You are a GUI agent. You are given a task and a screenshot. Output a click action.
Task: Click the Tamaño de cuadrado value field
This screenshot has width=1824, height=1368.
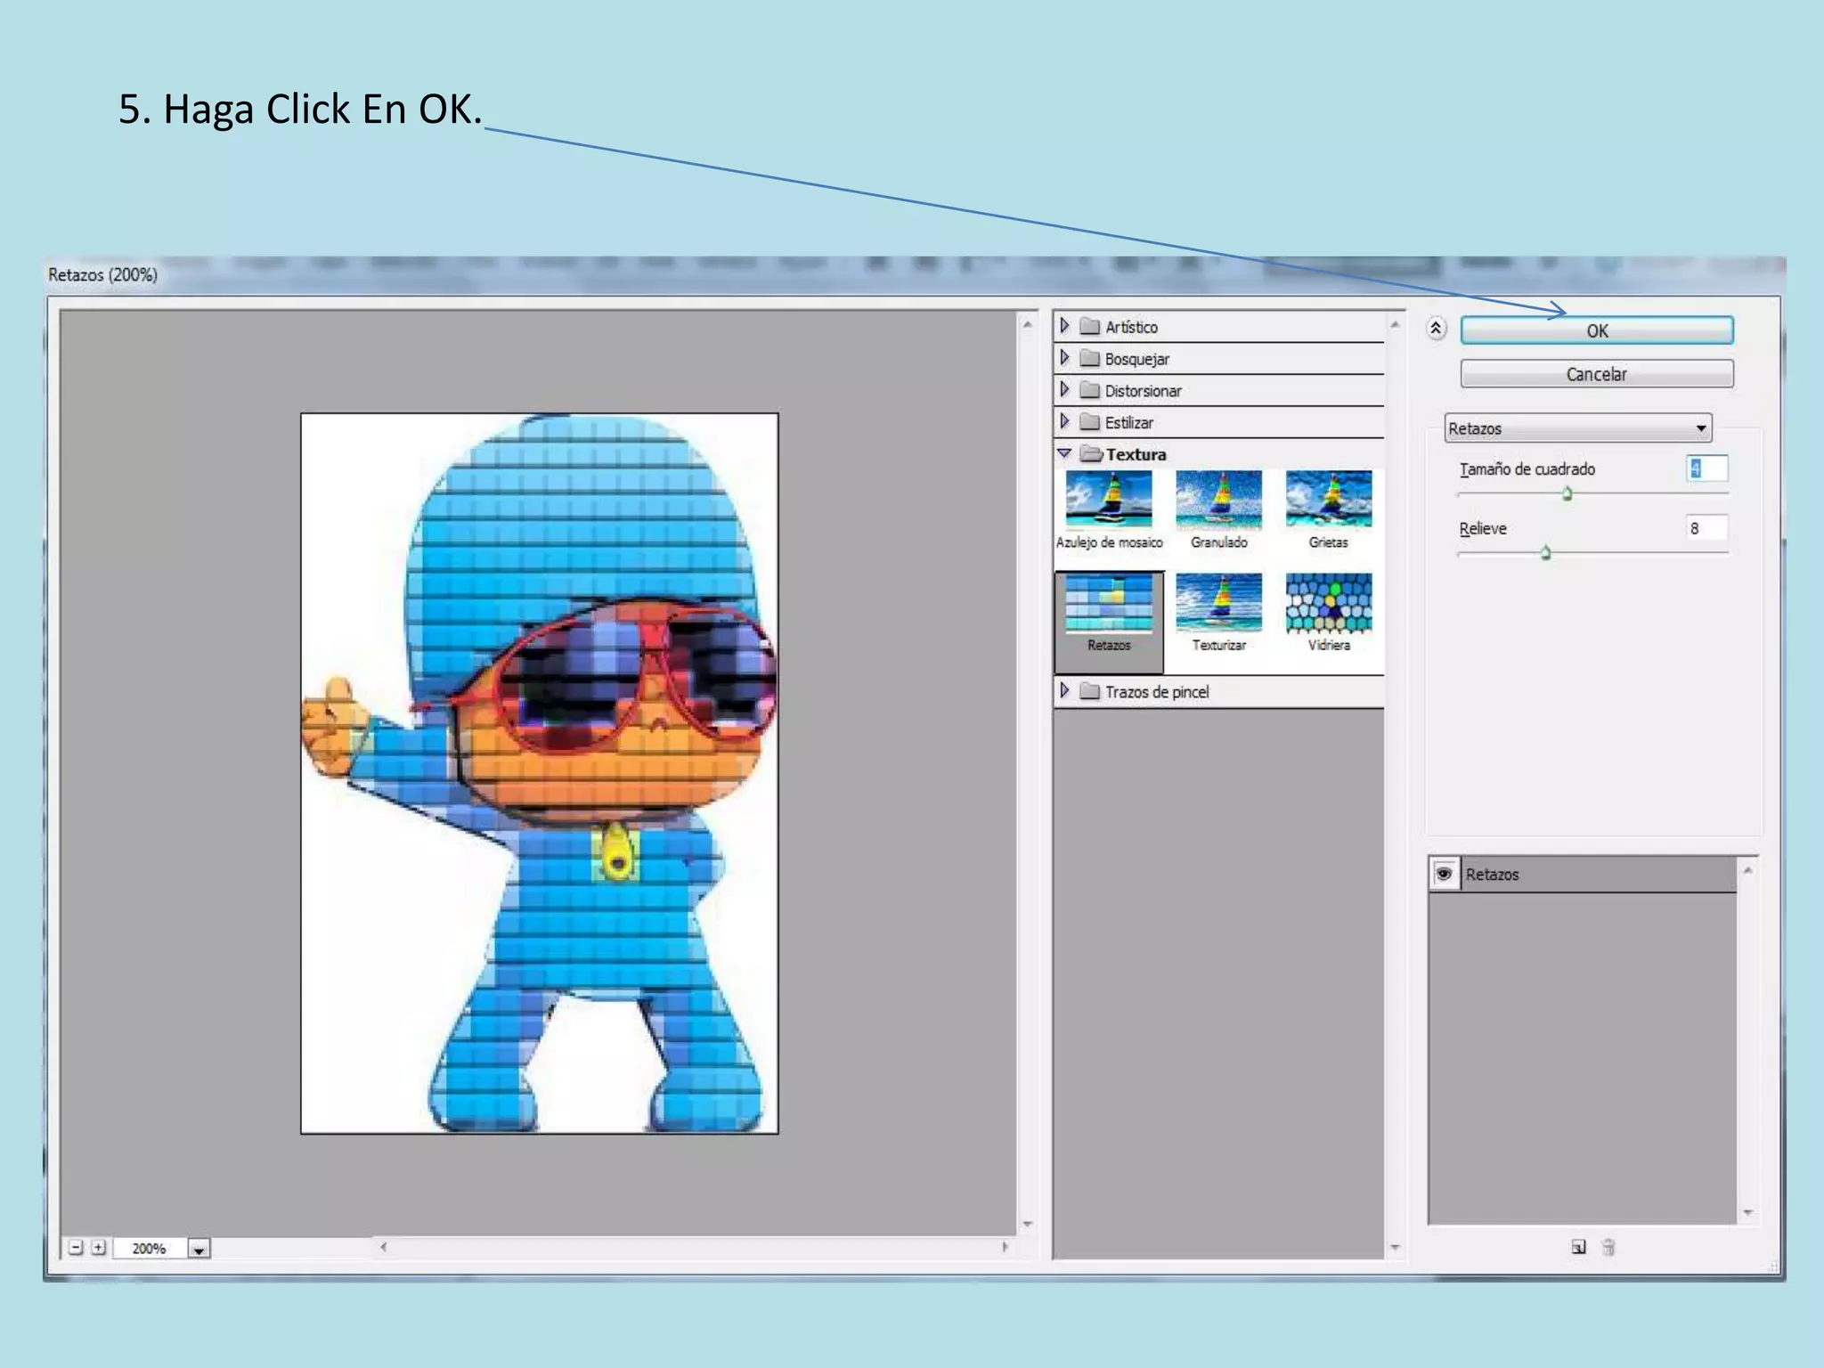[1706, 468]
